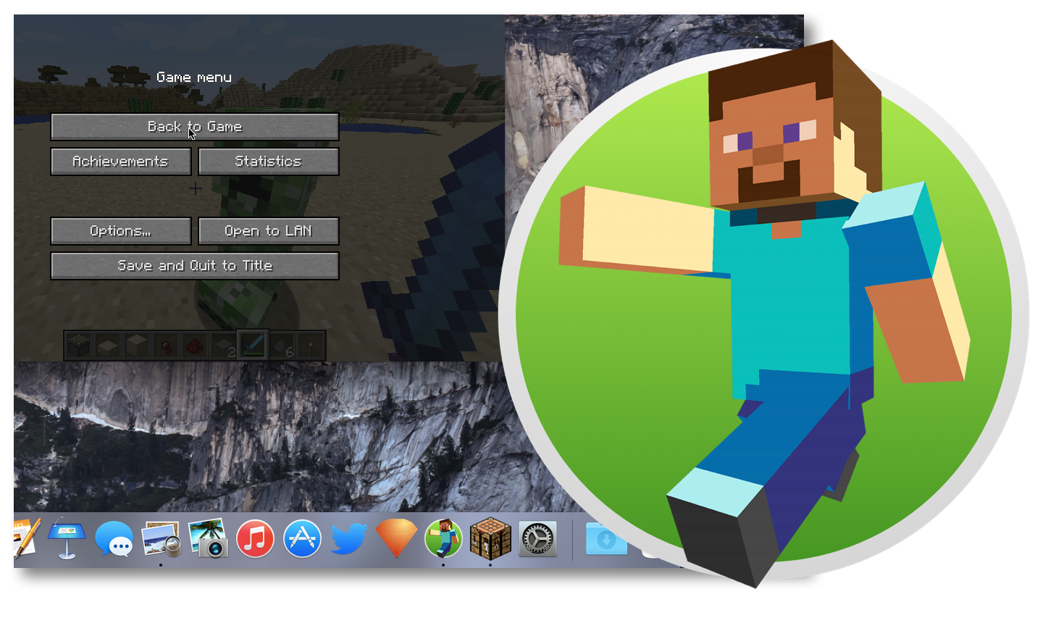
Task: Open the Options... menu
Action: pos(121,231)
